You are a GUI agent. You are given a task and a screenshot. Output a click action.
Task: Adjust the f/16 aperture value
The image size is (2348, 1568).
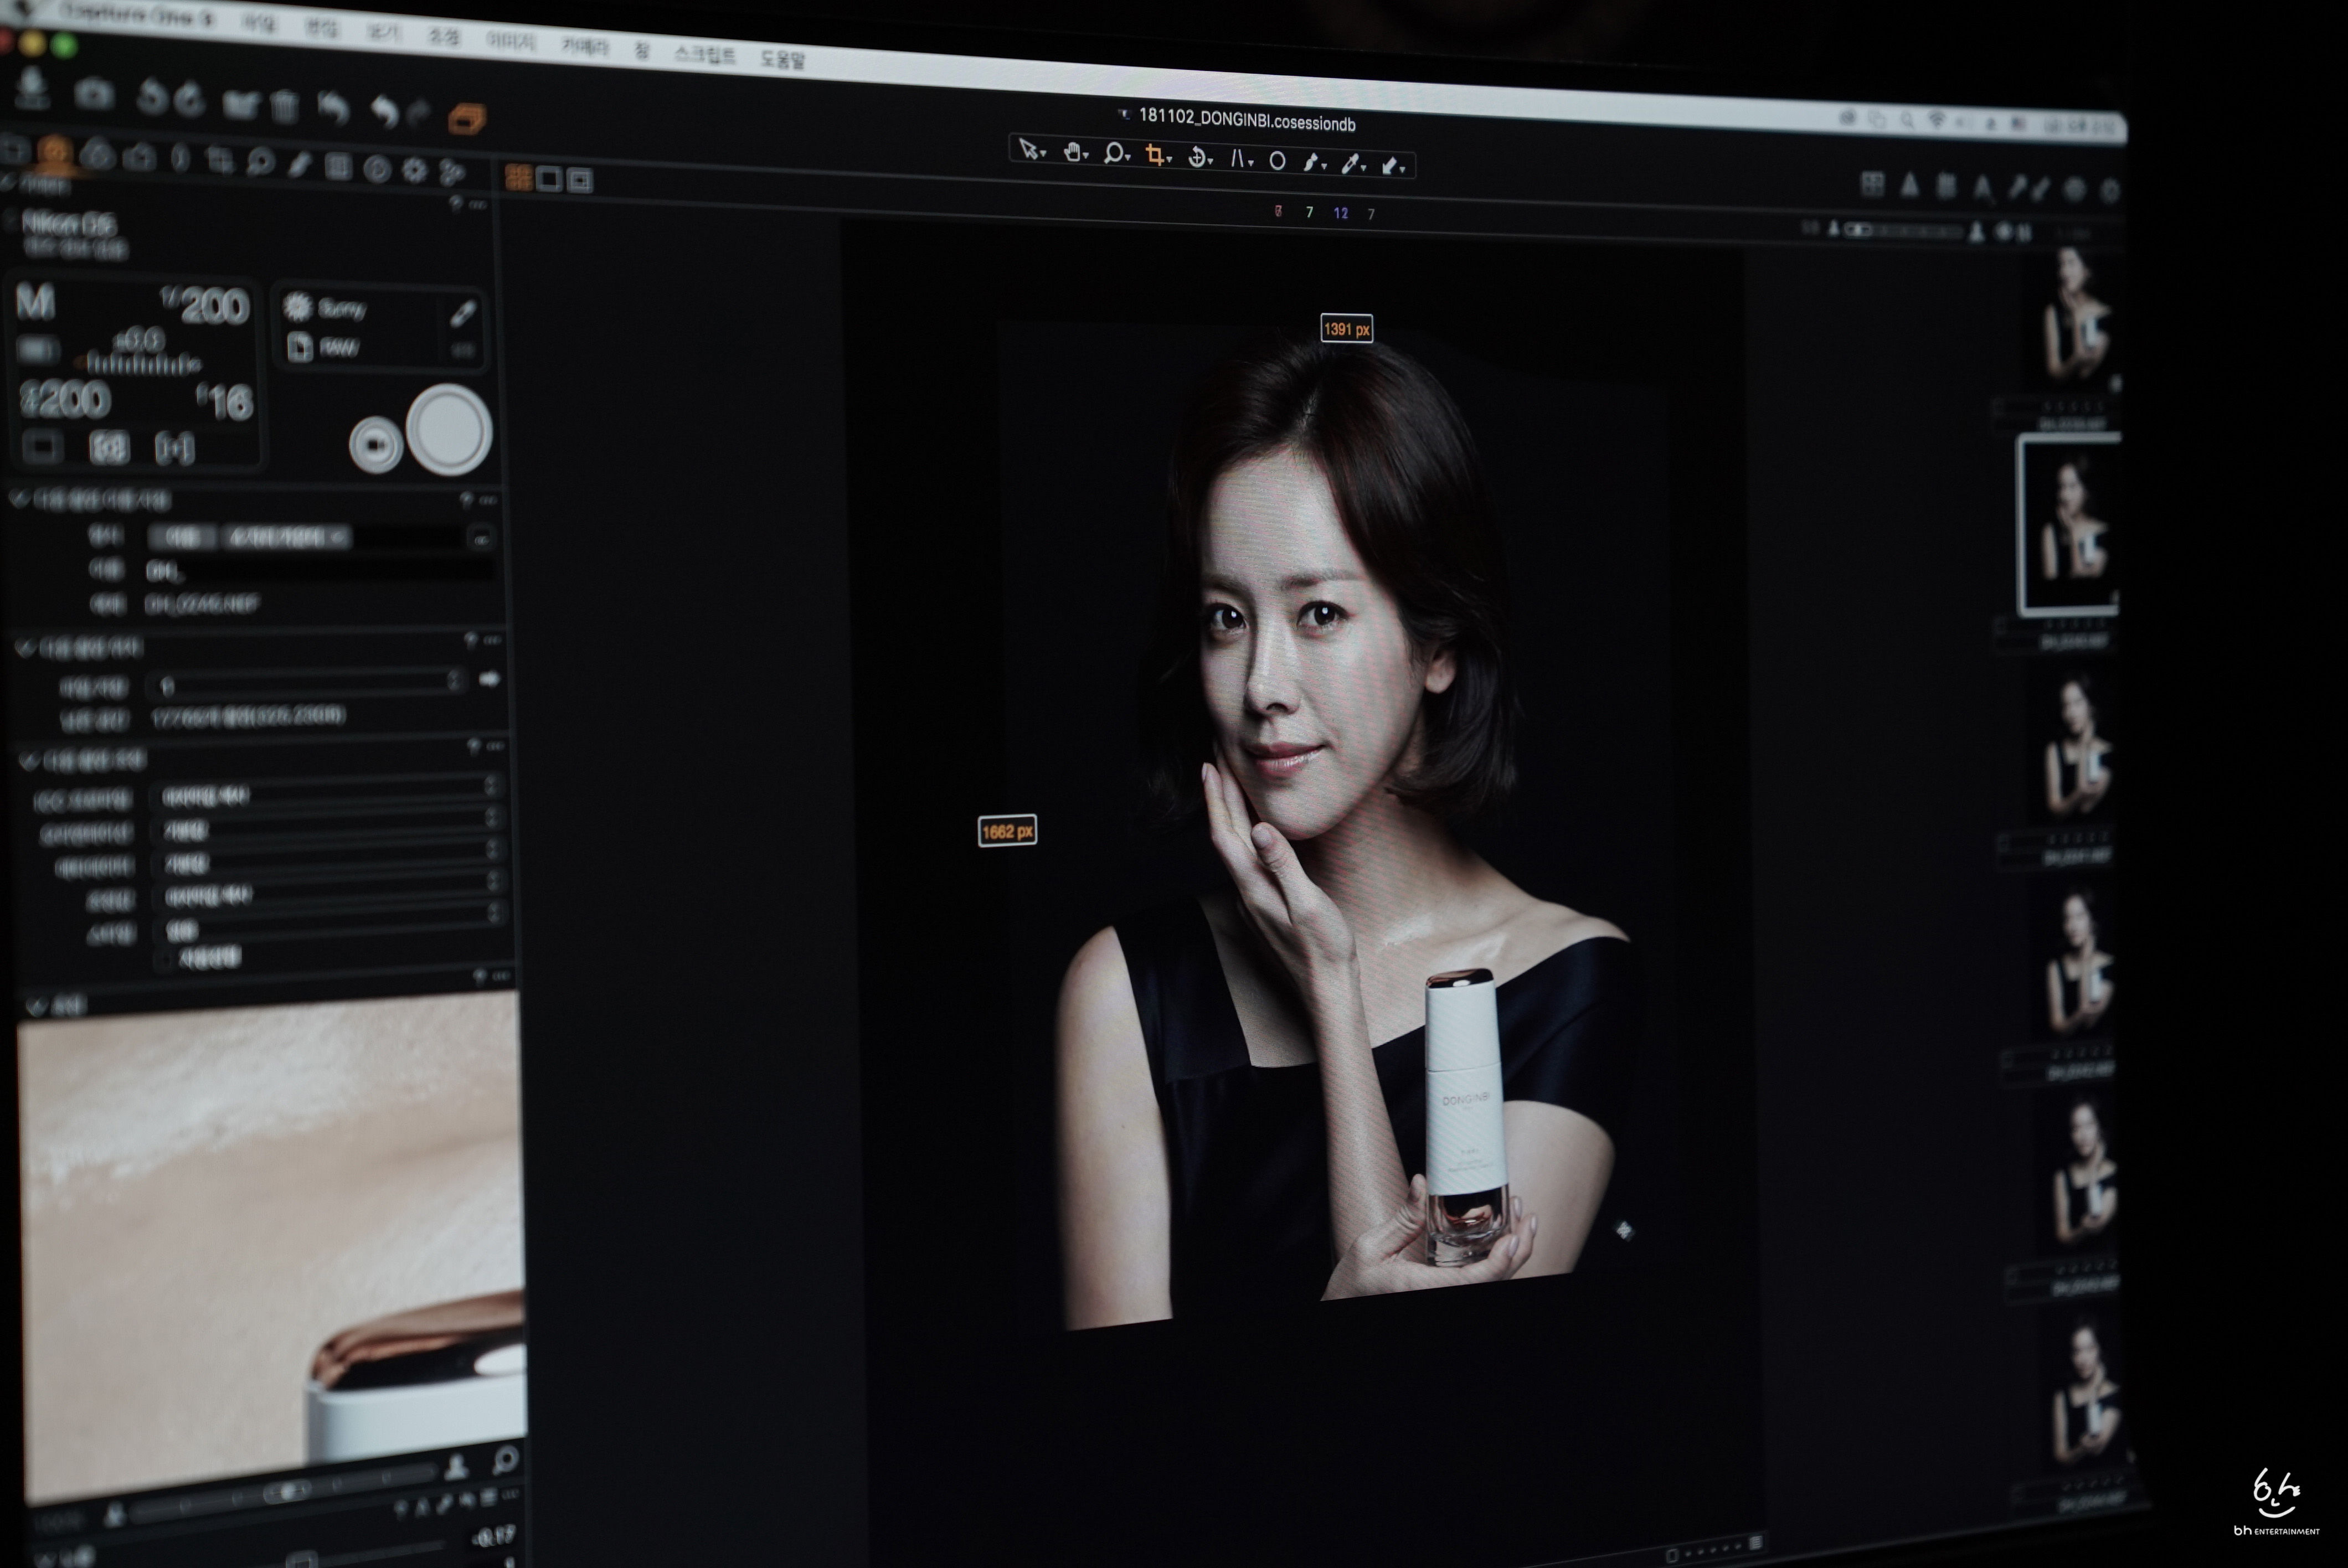[226, 402]
